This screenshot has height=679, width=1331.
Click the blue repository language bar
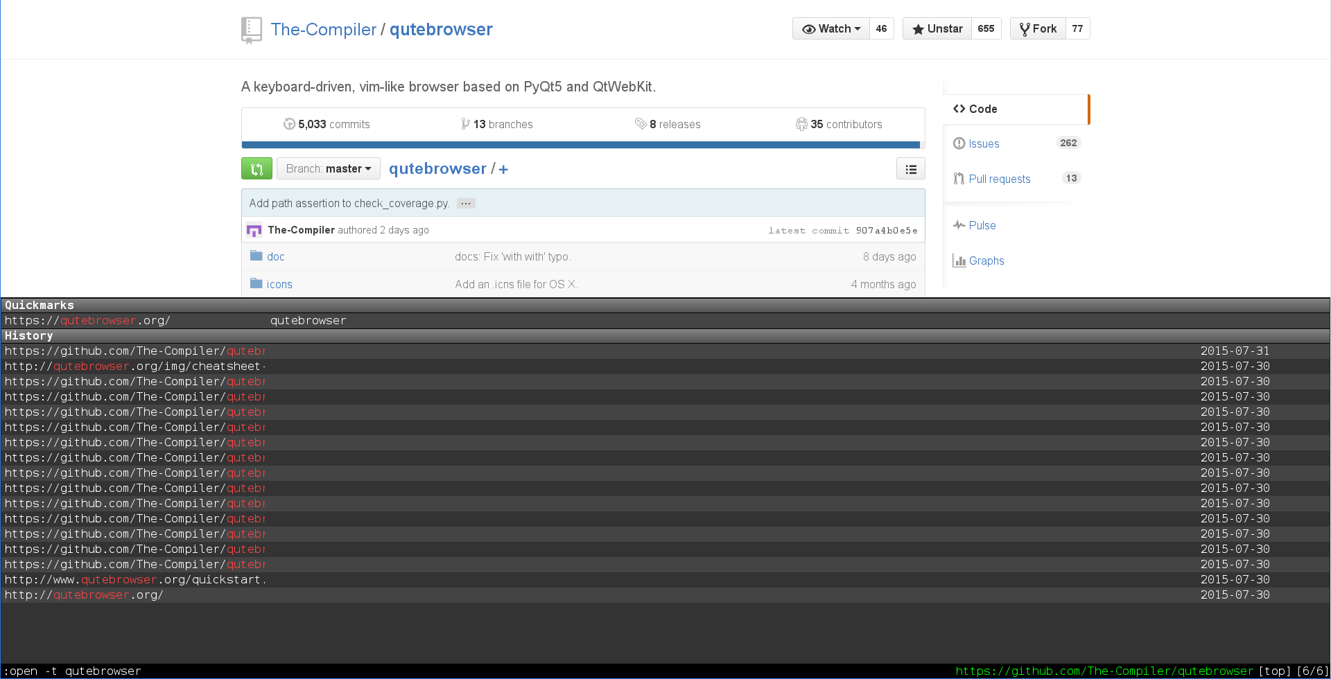582,145
